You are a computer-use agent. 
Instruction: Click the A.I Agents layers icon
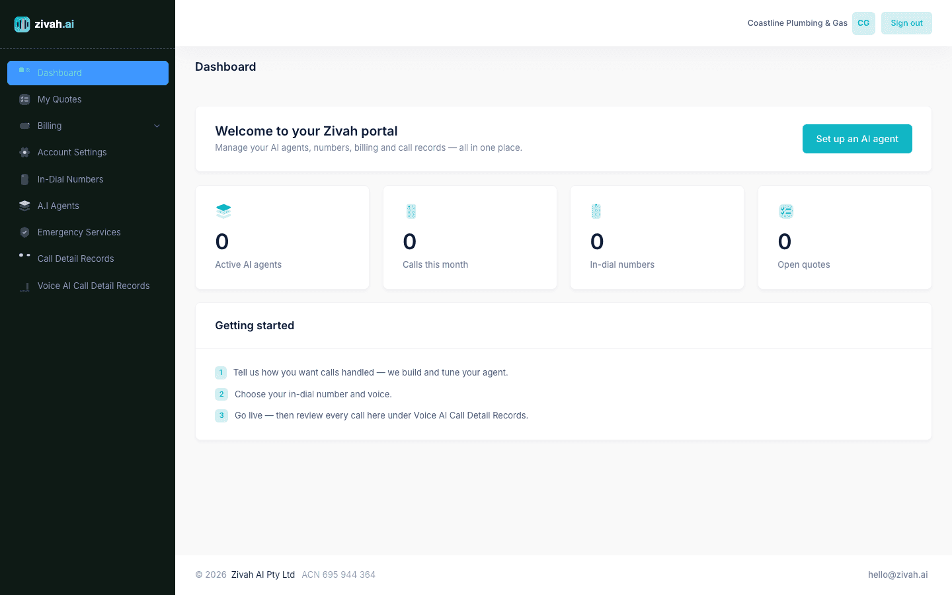[24, 206]
